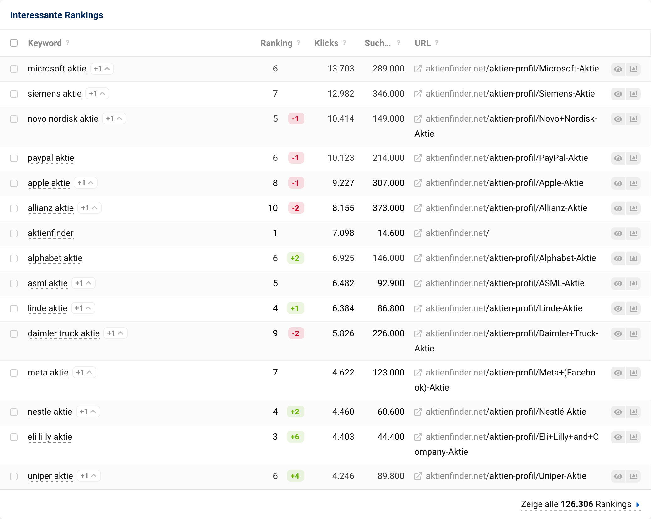651x519 pixels.
Task: Expand +1 extra rankings for nestle aktie
Action: tap(88, 412)
